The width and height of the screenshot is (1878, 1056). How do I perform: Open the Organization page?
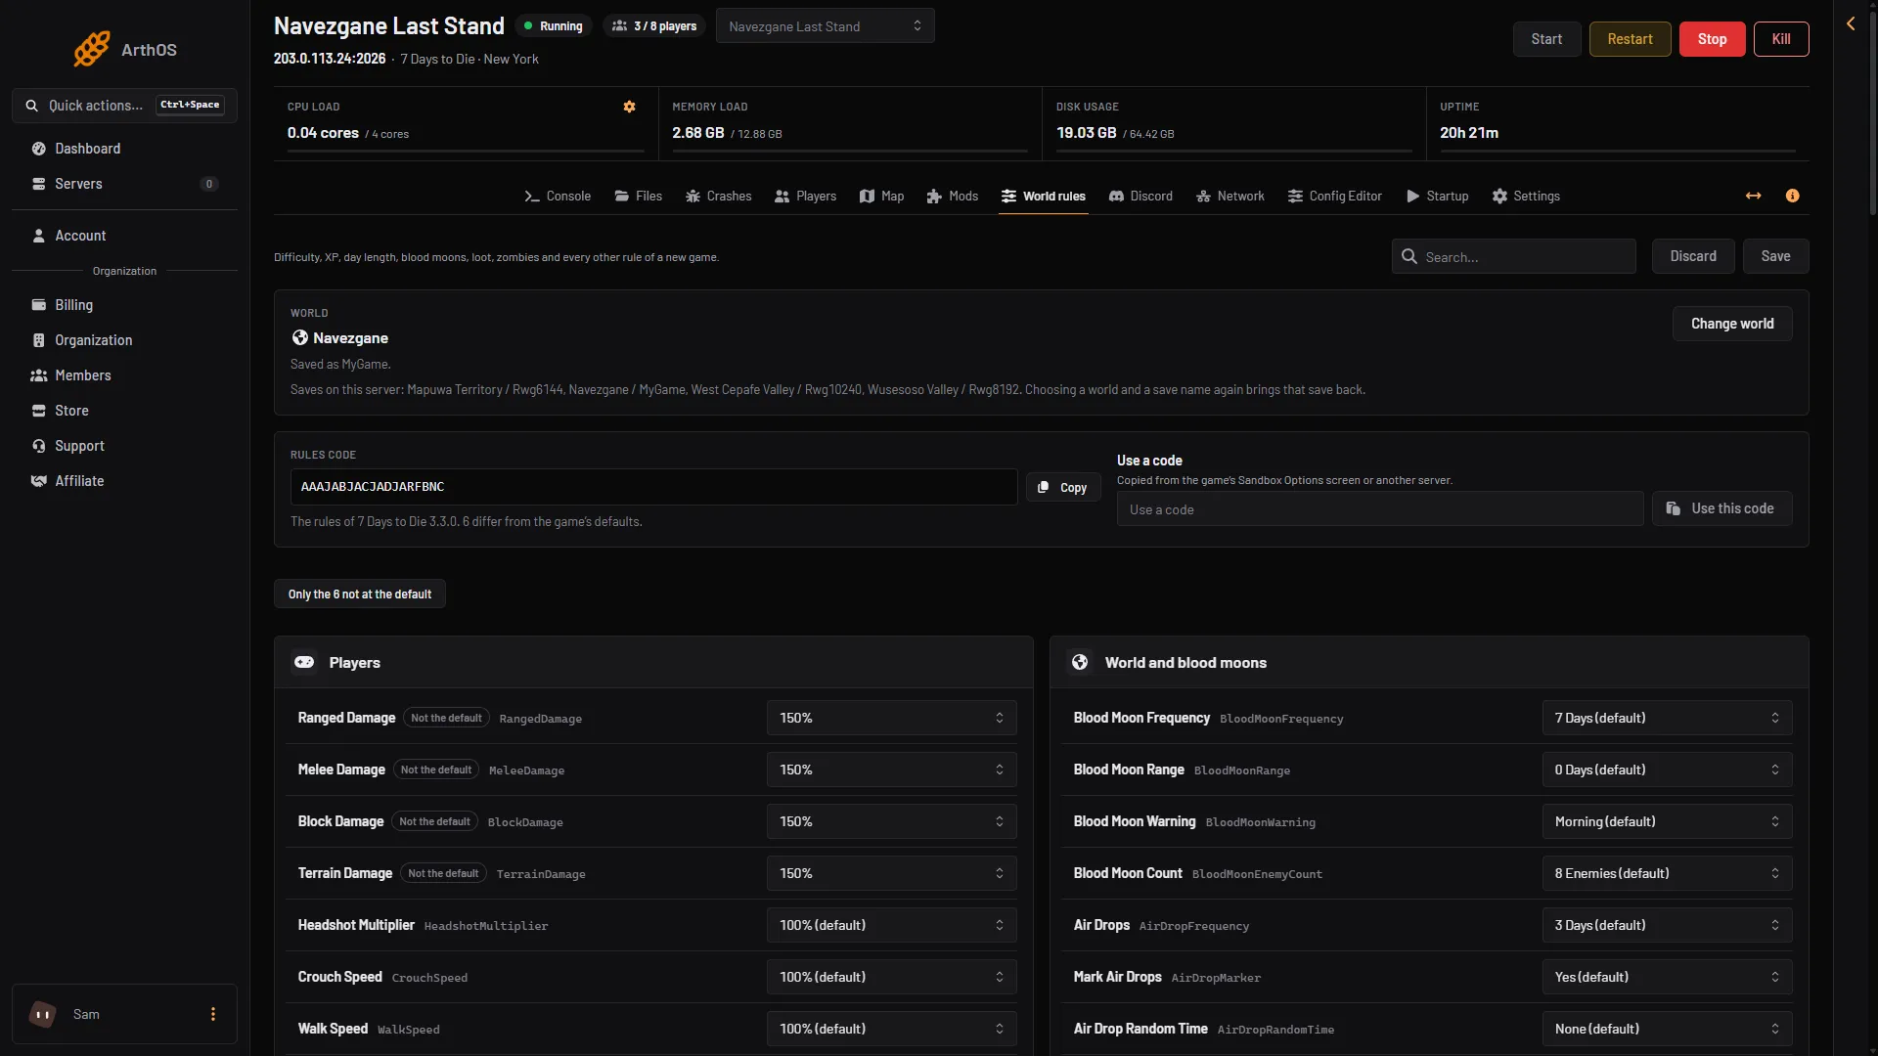coord(124,340)
